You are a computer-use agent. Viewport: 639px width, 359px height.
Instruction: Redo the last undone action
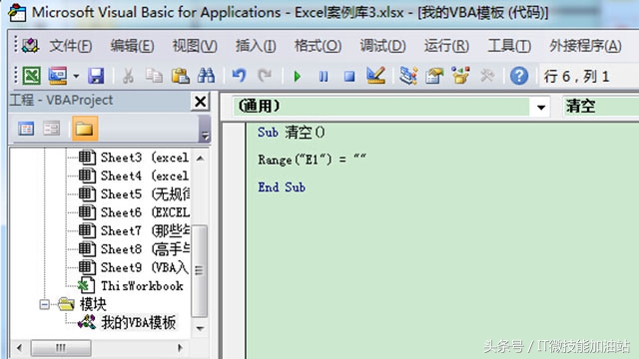coord(265,76)
